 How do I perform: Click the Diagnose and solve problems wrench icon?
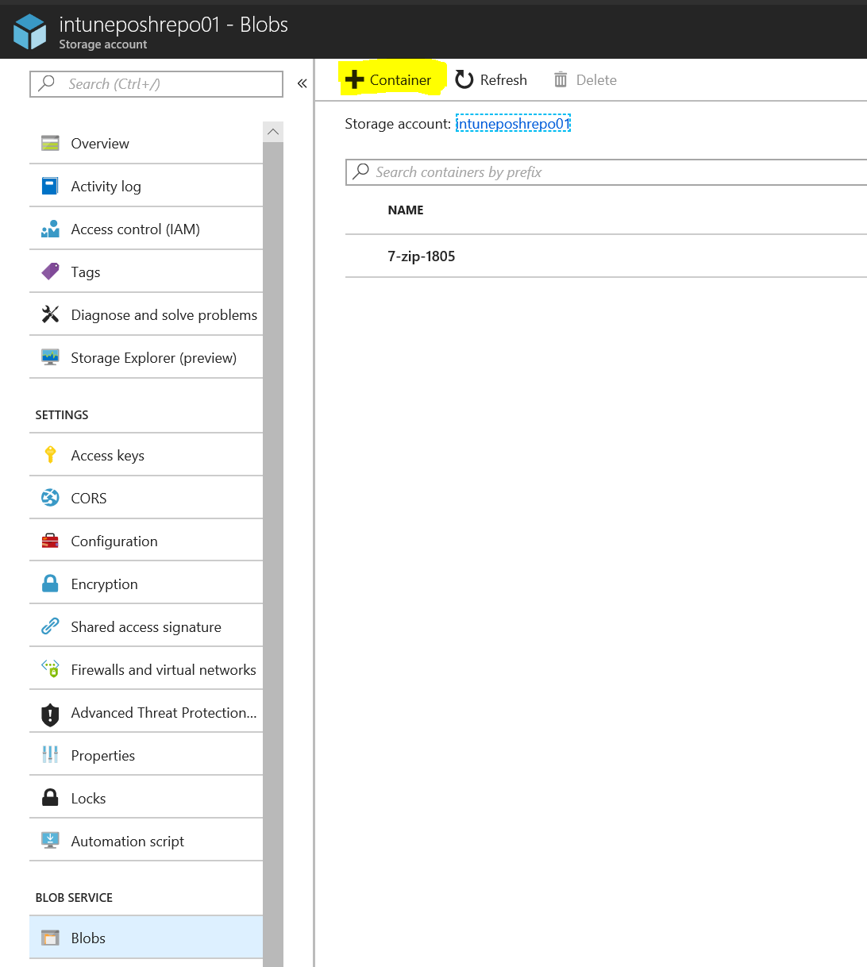tap(50, 314)
